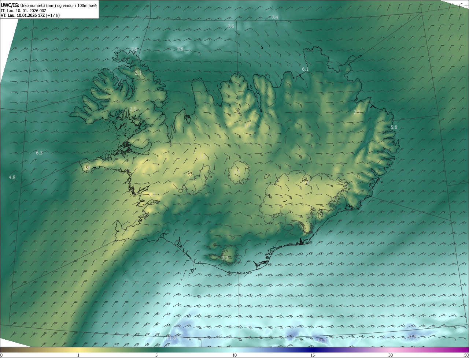This screenshot has width=469, height=358.
Task: Click the 6.1 value label
Action: click(x=305, y=69)
